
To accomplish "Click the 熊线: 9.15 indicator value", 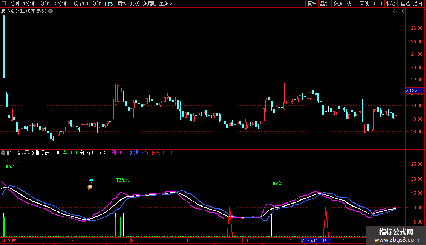I will point(139,153).
